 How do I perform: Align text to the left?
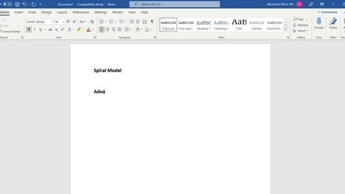click(101, 30)
